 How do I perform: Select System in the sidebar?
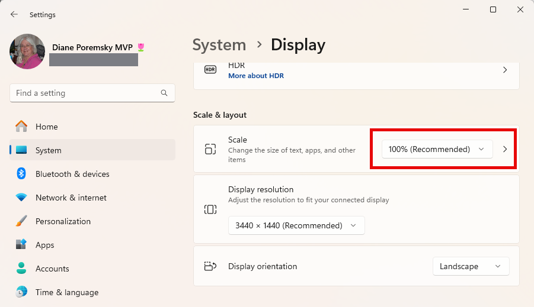click(x=49, y=150)
